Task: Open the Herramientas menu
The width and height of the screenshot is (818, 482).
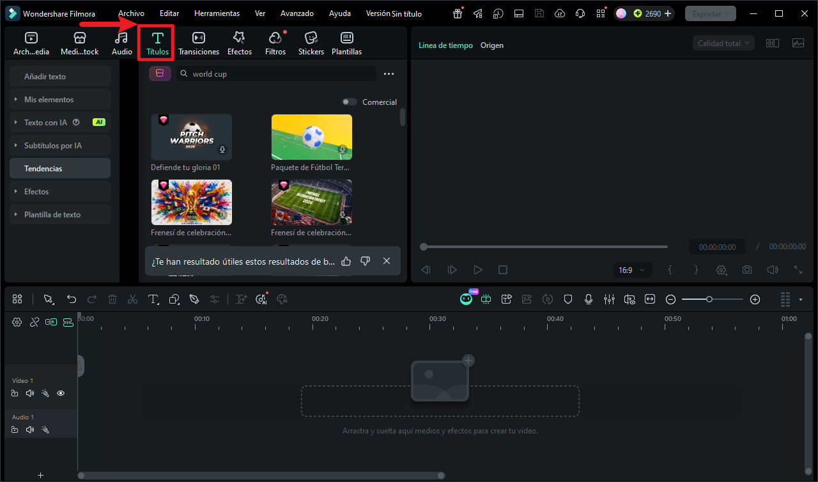Action: tap(217, 13)
